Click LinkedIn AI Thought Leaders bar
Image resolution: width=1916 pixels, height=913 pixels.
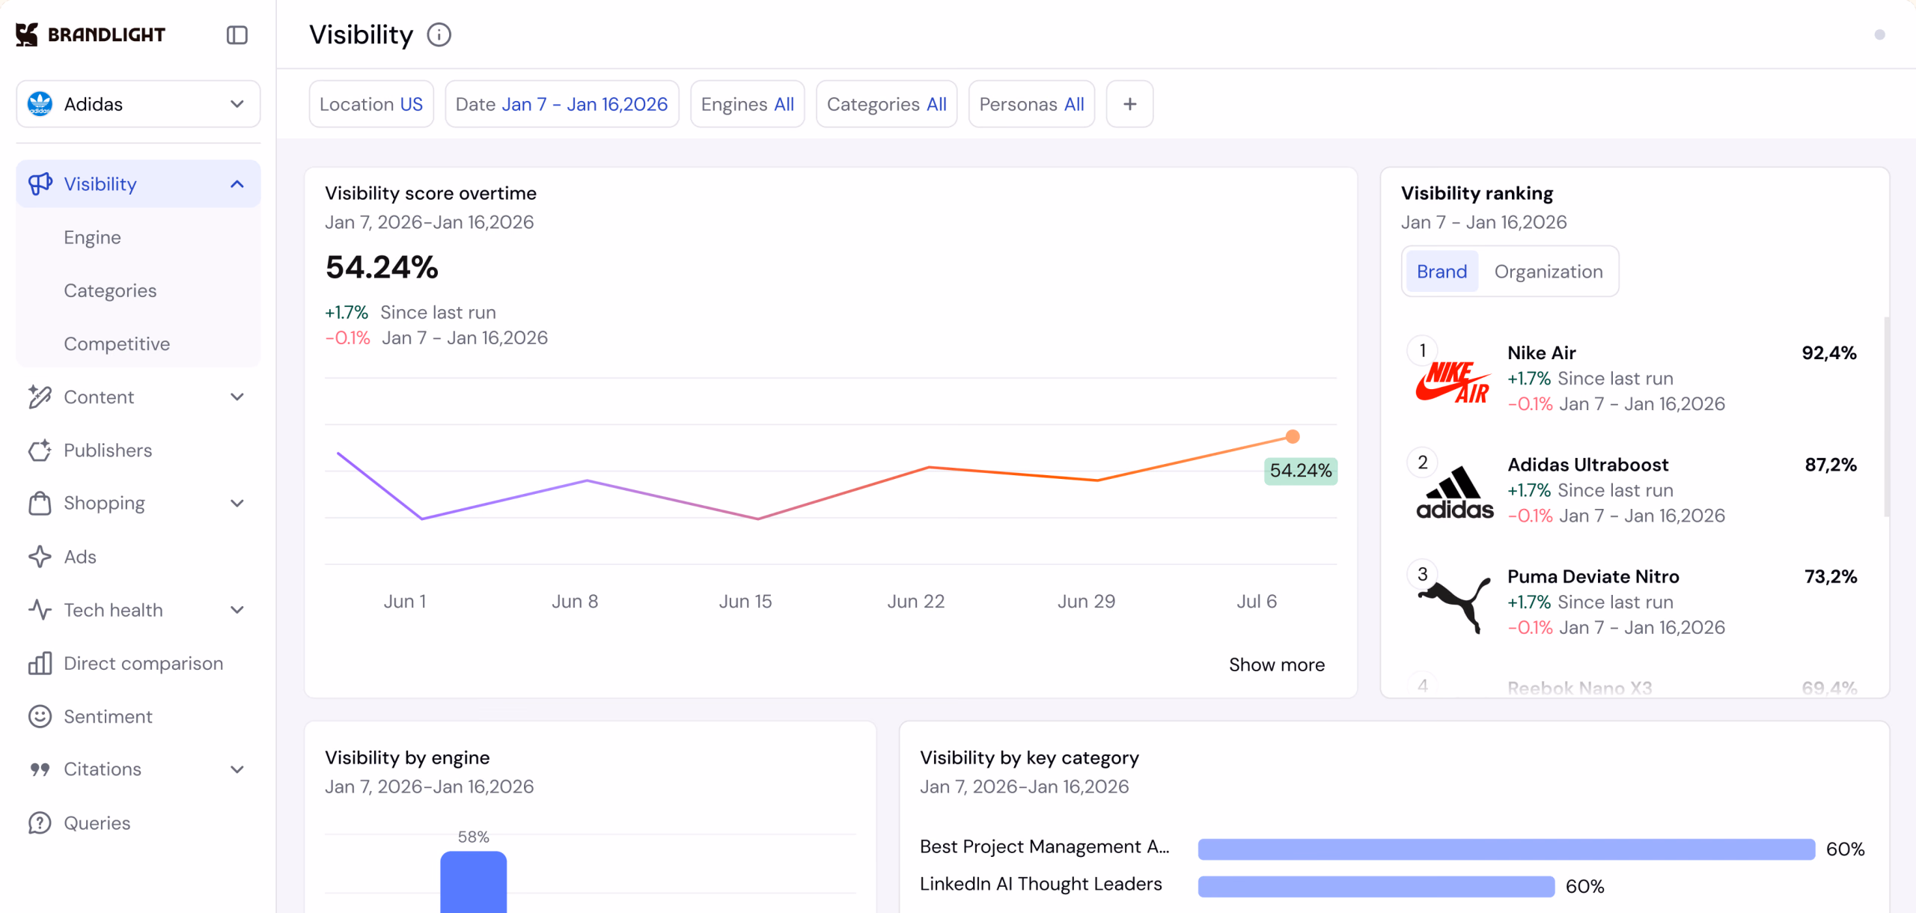point(1376,886)
